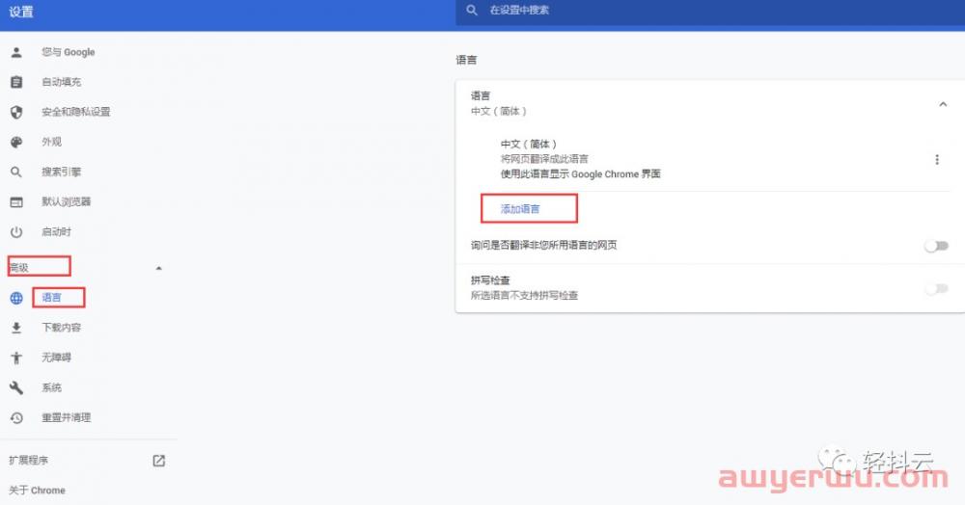The height and width of the screenshot is (505, 965).
Task: Click the magnifier icon for 搜索引擎
Action: 16,172
